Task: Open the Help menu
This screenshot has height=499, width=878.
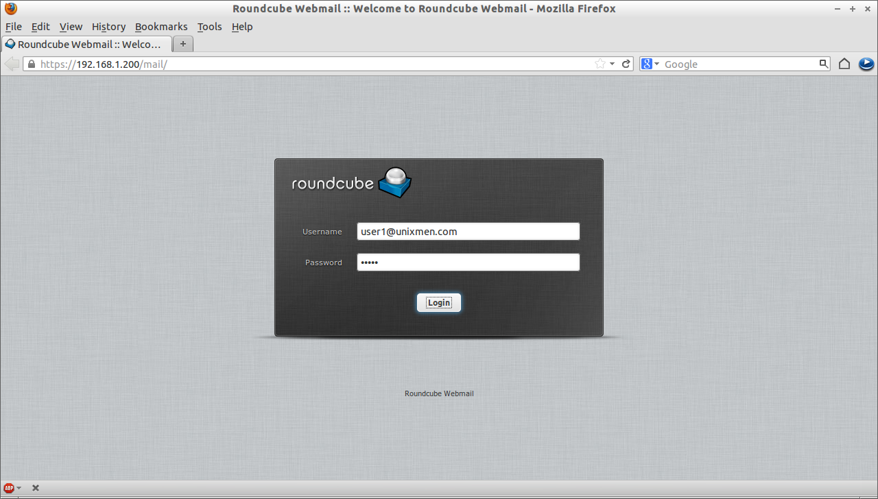Action: (x=242, y=27)
